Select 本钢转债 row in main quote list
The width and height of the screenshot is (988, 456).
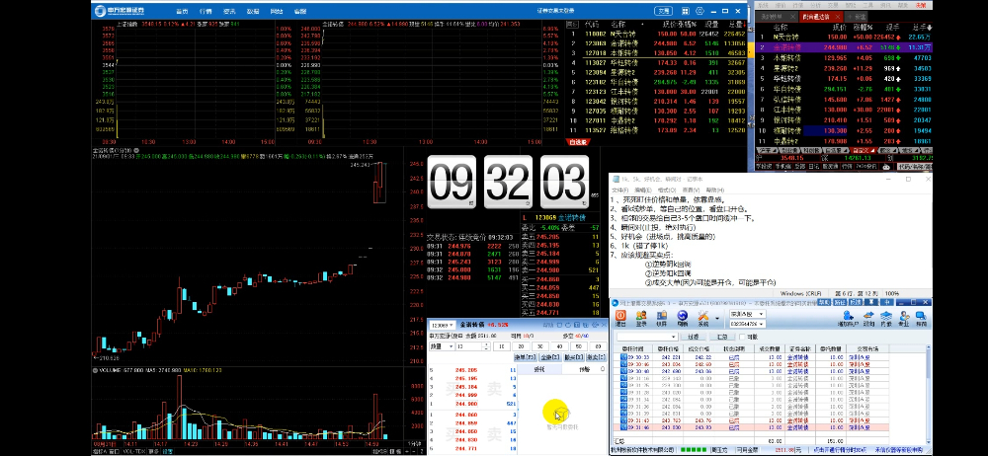[x=656, y=53]
